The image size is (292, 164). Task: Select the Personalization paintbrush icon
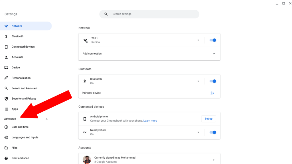(6, 78)
